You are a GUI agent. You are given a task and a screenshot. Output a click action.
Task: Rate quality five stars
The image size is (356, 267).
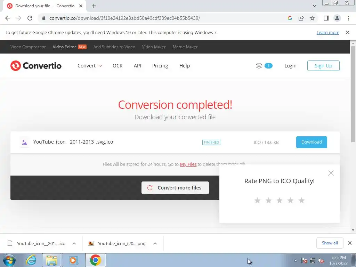[301, 200]
